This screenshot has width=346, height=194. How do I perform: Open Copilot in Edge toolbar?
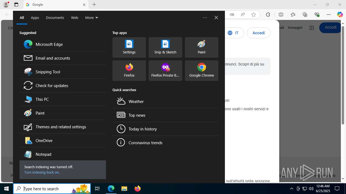click(340, 15)
